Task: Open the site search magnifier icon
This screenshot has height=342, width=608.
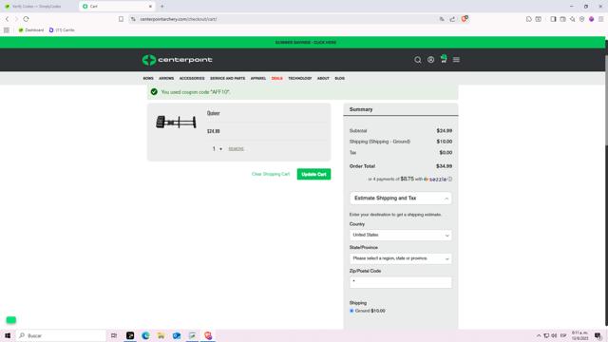Action: 418,60
